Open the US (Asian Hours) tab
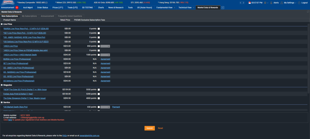Image resolution: width=310 pixels, height=139 pixels. tap(145, 8)
